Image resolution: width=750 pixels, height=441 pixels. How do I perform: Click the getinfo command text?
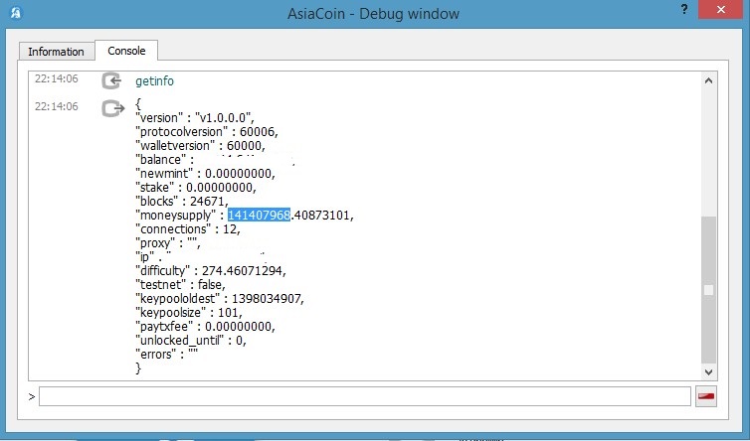(x=154, y=80)
